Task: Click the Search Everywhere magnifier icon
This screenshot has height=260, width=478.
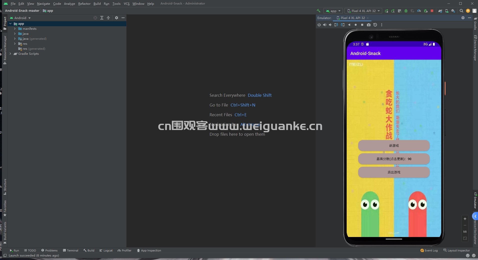Action: (x=461, y=11)
